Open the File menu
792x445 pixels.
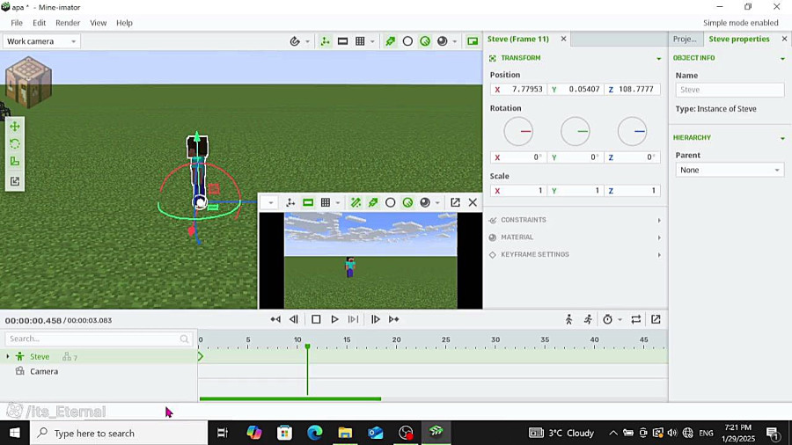click(x=17, y=23)
